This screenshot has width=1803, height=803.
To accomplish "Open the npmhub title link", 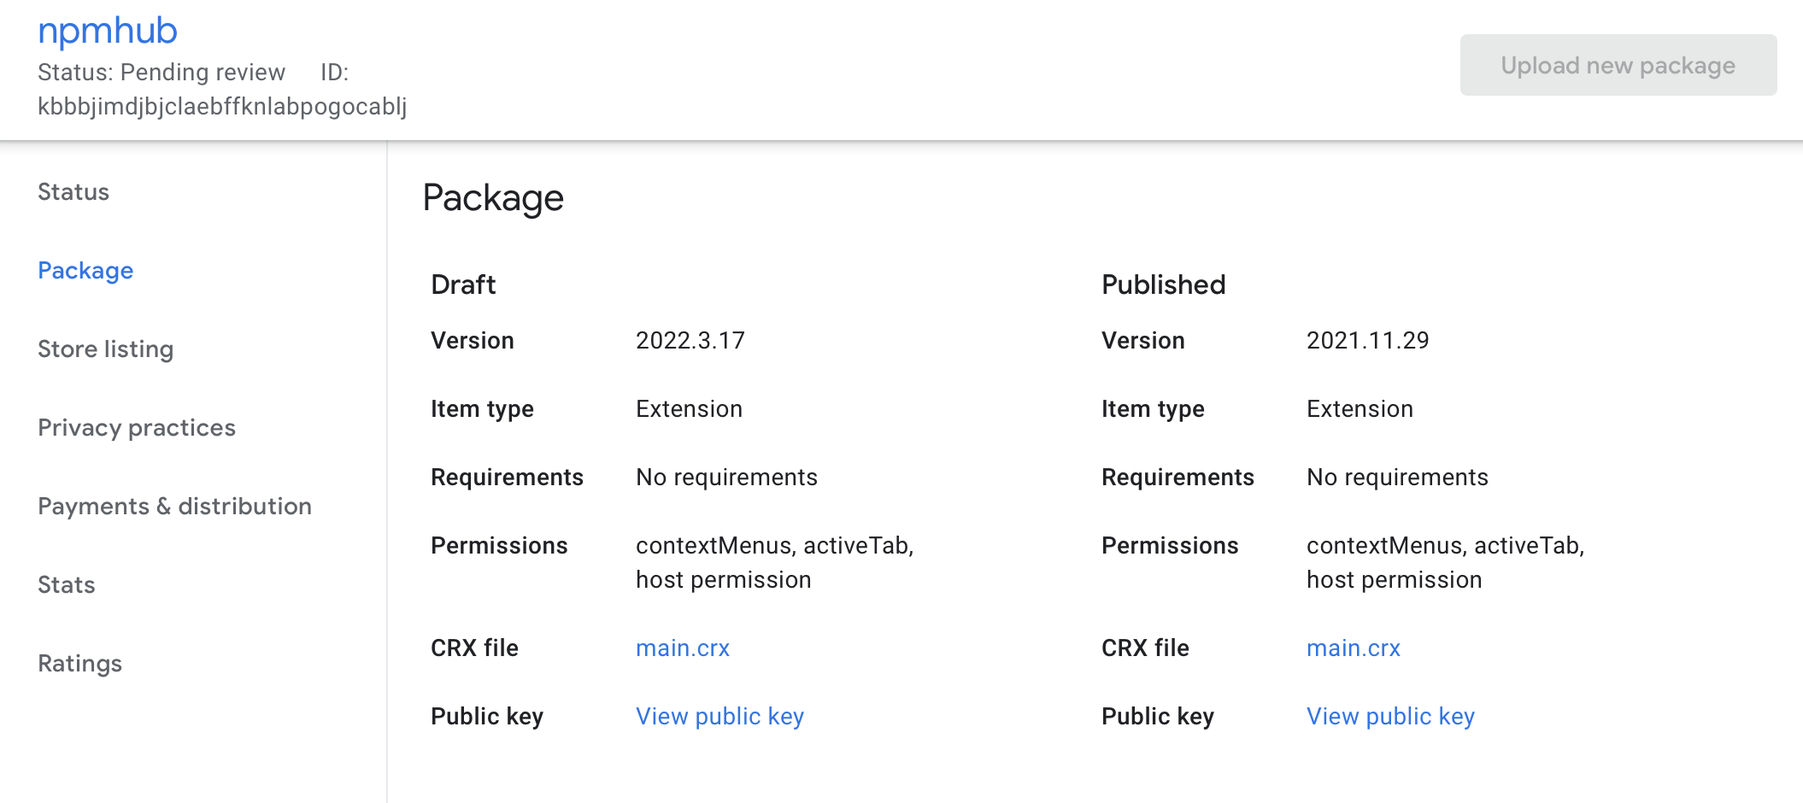I will (108, 31).
